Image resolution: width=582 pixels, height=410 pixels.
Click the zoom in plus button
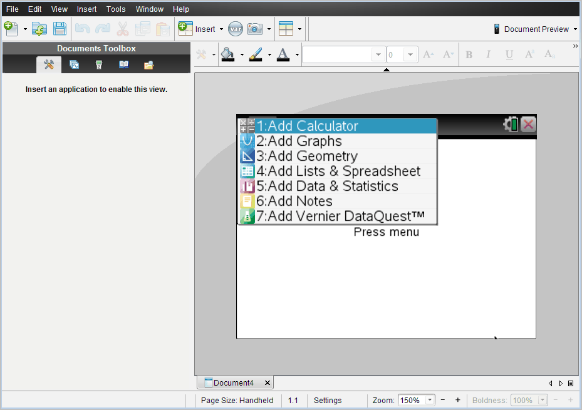(458, 400)
